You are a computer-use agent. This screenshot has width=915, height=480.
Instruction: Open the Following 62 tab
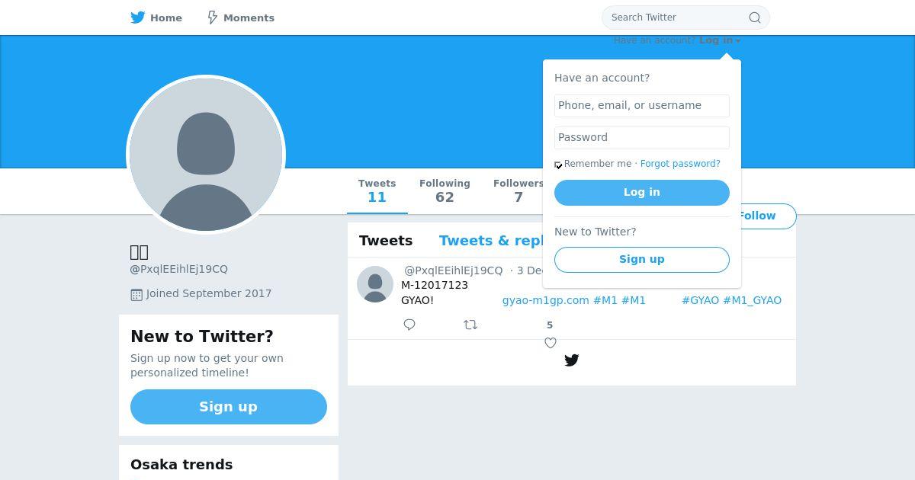(445, 191)
